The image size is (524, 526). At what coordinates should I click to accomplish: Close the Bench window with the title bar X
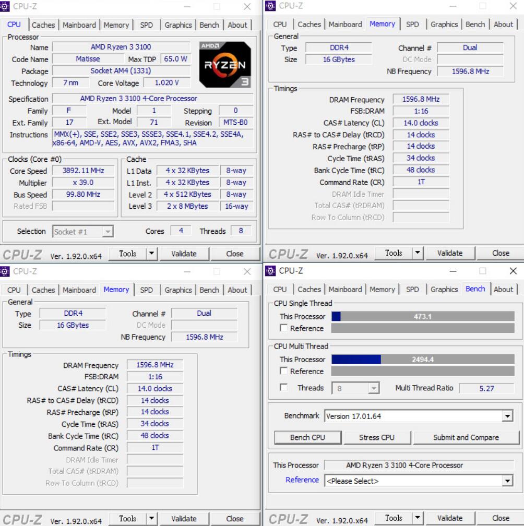pos(513,271)
